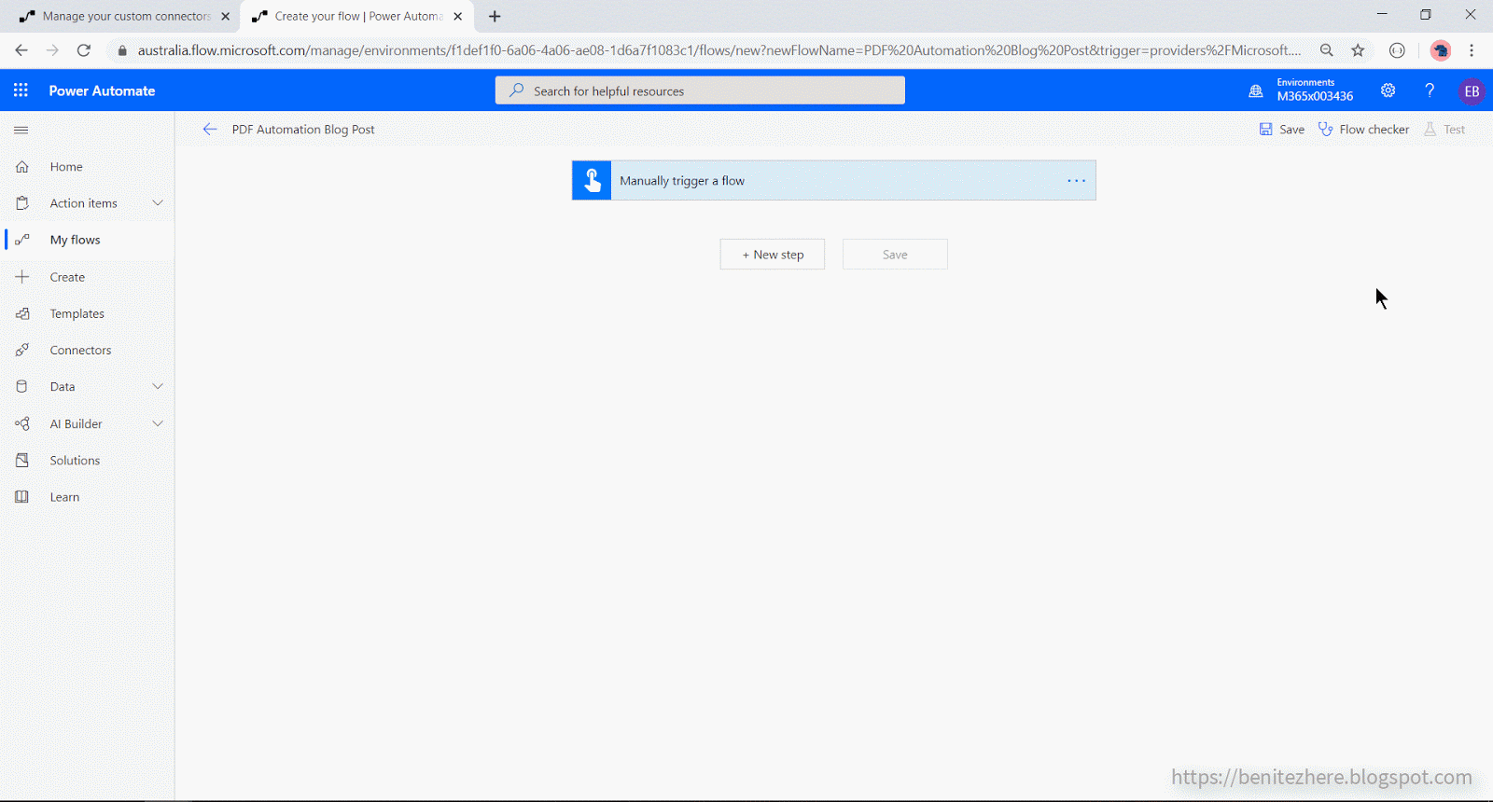Click the Home house icon in sidebar
Image resolution: width=1493 pixels, height=802 pixels.
22,167
